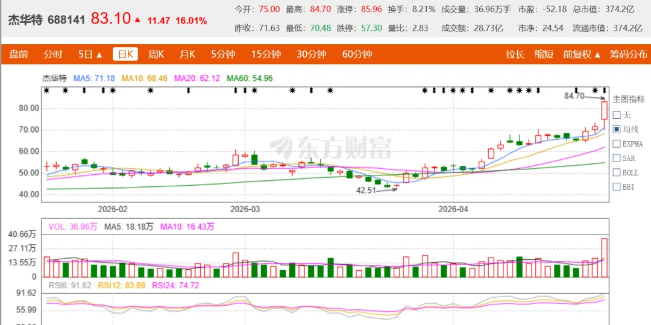
Task: Click the latest tall red candlestick
Action: click(x=604, y=110)
